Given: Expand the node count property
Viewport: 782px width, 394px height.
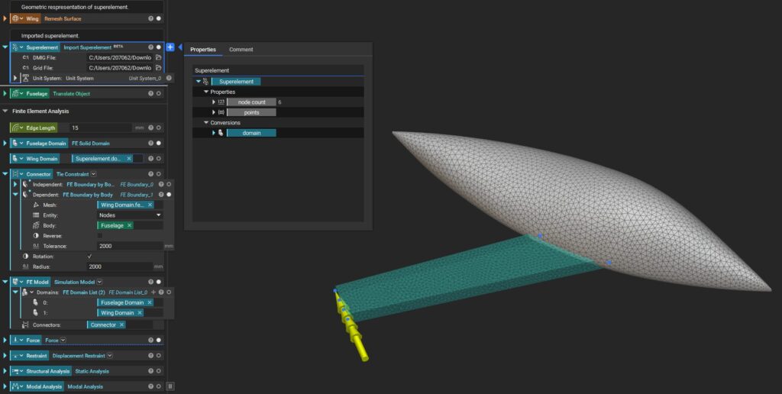Looking at the screenshot, I should [214, 102].
